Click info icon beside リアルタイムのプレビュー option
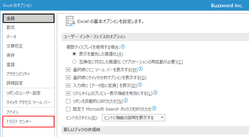The image size is (249, 137). coord(155,92)
